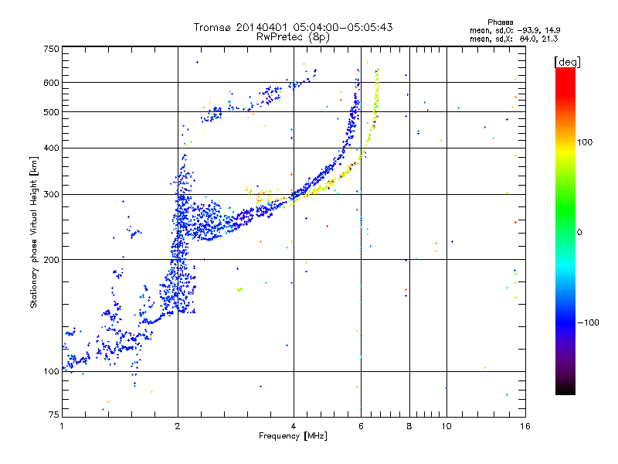The width and height of the screenshot is (618, 464).
Task: Click the '1' frequency tick label
Action: tap(62, 426)
